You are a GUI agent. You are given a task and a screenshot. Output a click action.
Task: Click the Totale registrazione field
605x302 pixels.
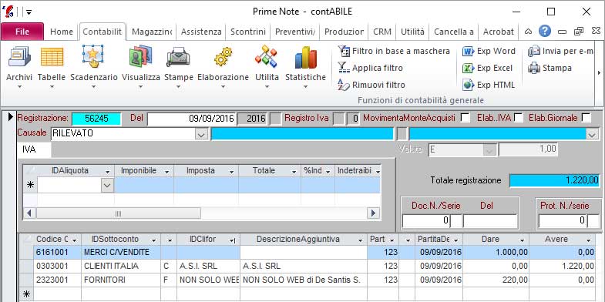tap(555, 180)
